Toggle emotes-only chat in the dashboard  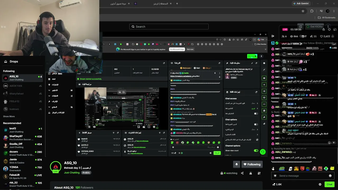[256, 124]
